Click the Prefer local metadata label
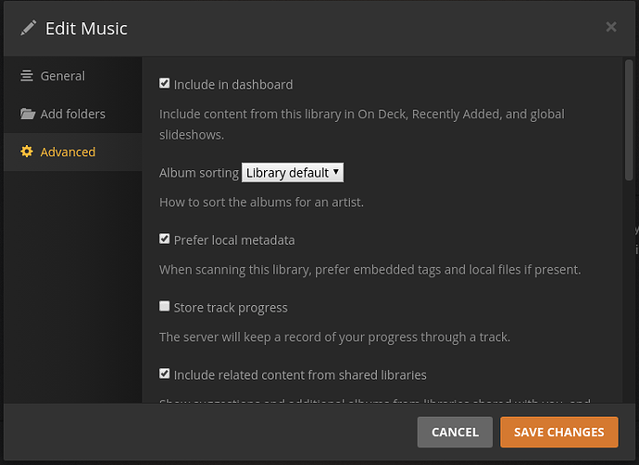639x465 pixels. pos(234,239)
